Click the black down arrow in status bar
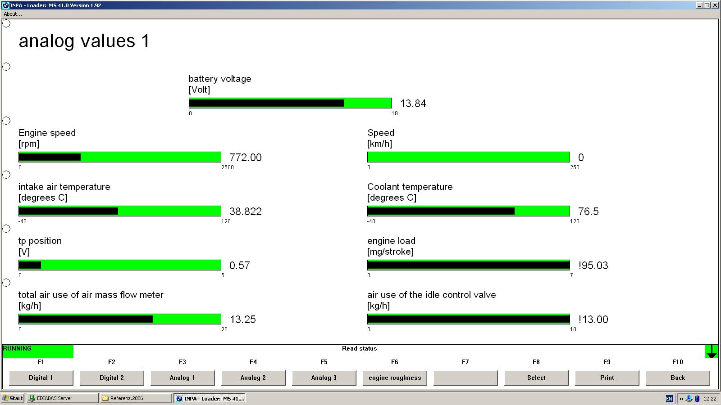 [712, 351]
